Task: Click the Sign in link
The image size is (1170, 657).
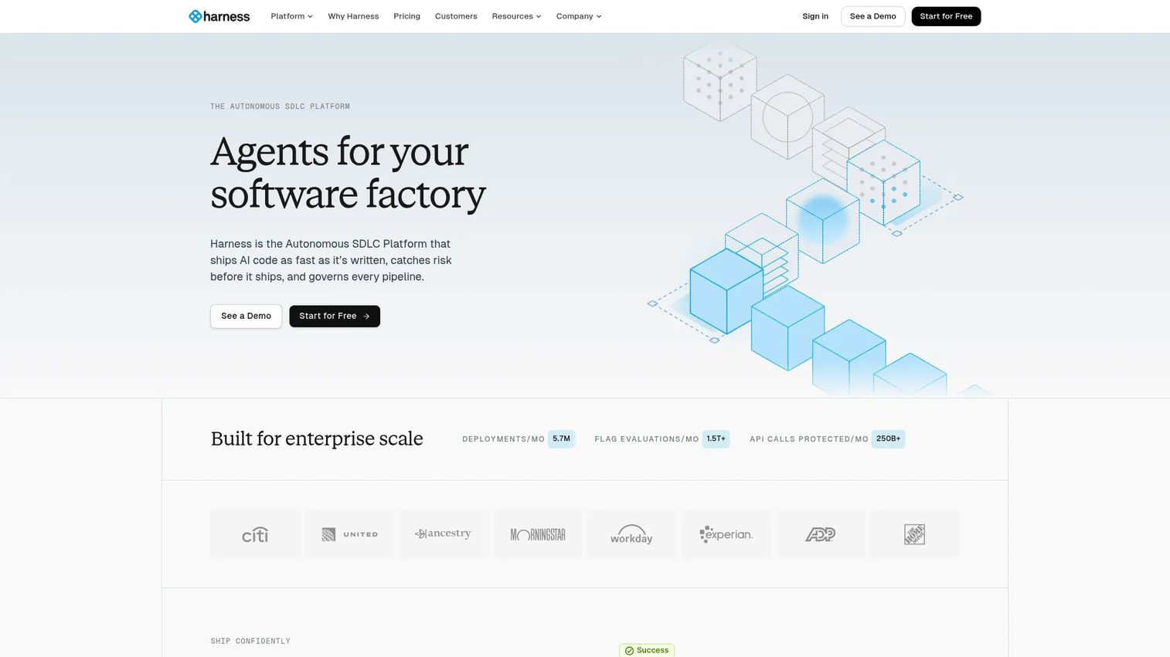Action: point(815,16)
